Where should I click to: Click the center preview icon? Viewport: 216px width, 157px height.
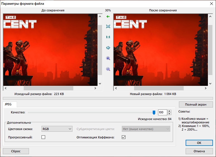pyautogui.click(x=108, y=48)
